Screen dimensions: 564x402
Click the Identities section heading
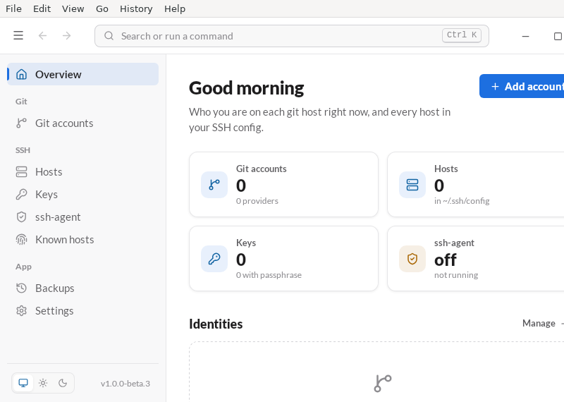(216, 324)
